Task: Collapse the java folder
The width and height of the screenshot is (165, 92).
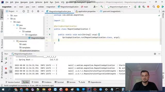Action: coord(14,25)
